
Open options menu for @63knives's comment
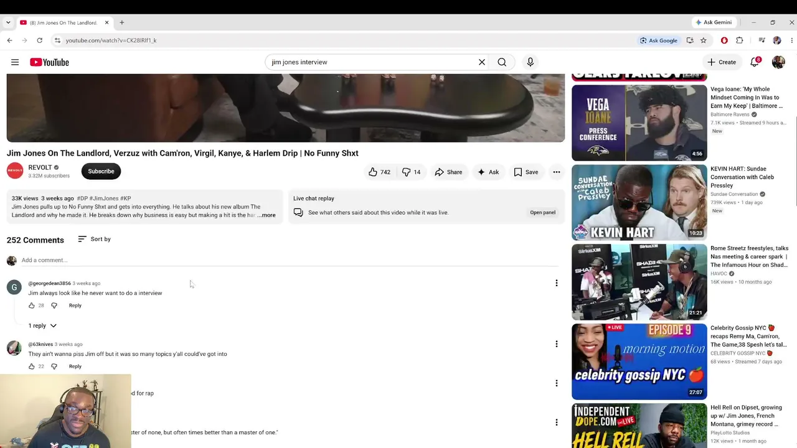coord(557,344)
